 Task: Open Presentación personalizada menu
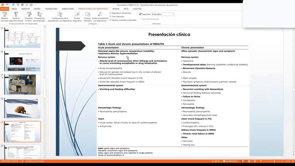pyautogui.click(x=40, y=17)
